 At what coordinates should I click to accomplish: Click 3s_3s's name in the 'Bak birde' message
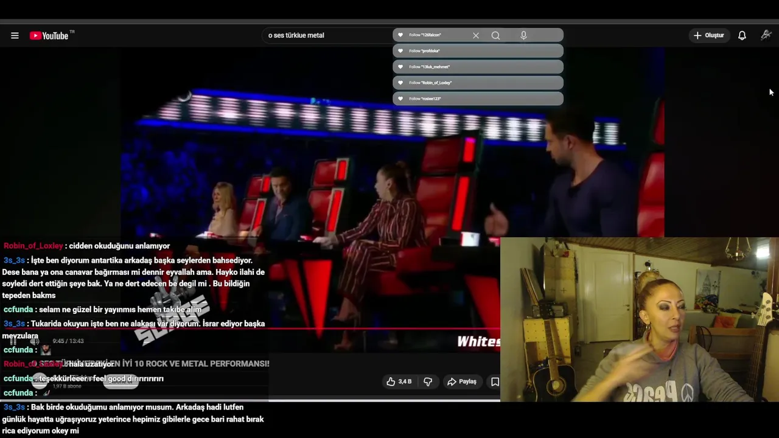[14, 407]
